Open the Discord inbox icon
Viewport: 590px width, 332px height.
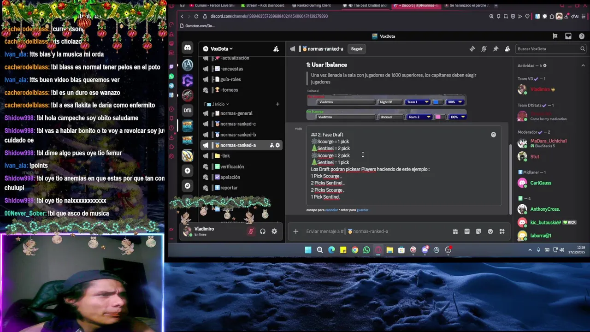pyautogui.click(x=568, y=36)
